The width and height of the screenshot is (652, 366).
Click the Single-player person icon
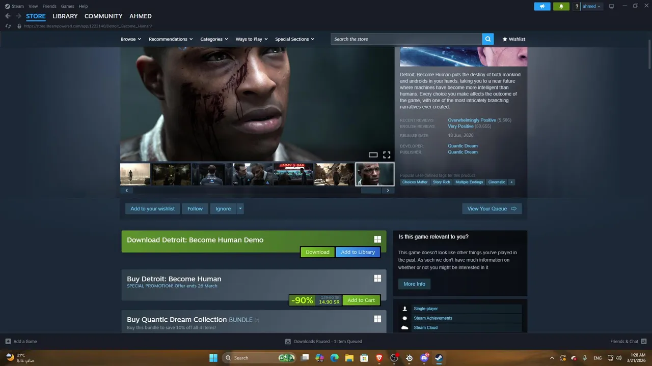pos(405,309)
